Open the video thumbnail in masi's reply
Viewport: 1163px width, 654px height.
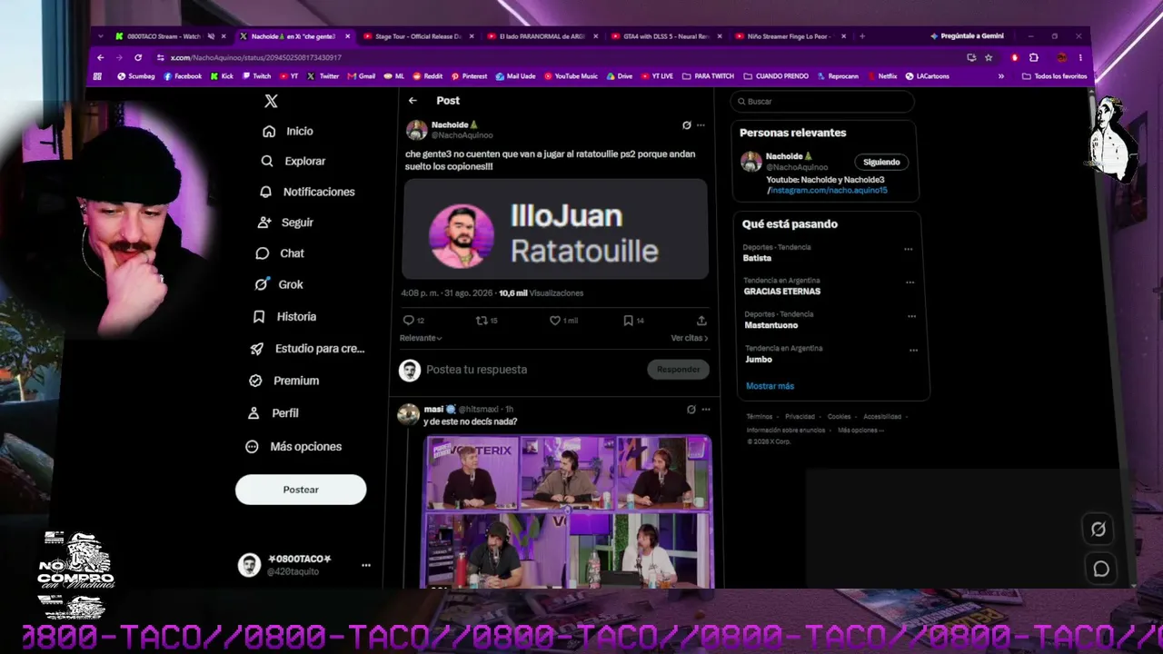[x=568, y=511]
